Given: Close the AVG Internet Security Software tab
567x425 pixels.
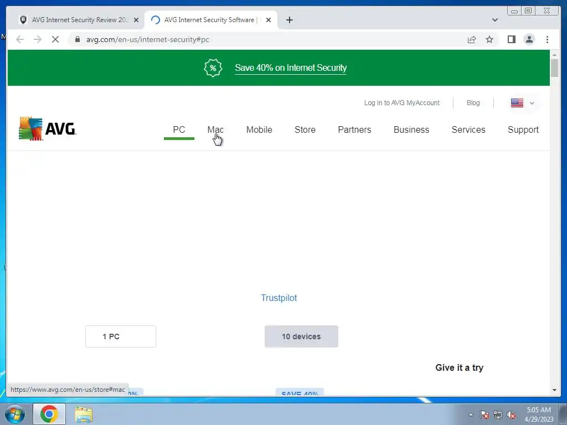Looking at the screenshot, I should click(x=269, y=20).
